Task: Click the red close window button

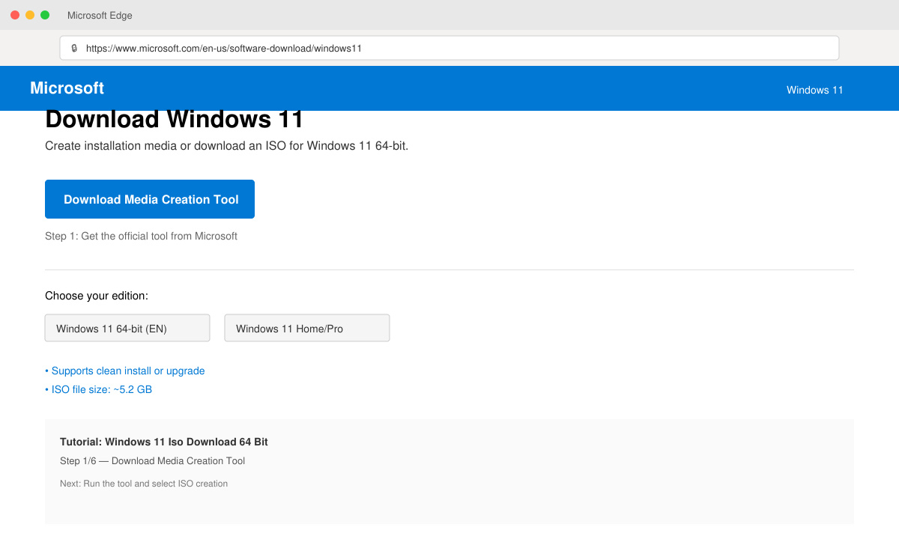Action: 15,15
